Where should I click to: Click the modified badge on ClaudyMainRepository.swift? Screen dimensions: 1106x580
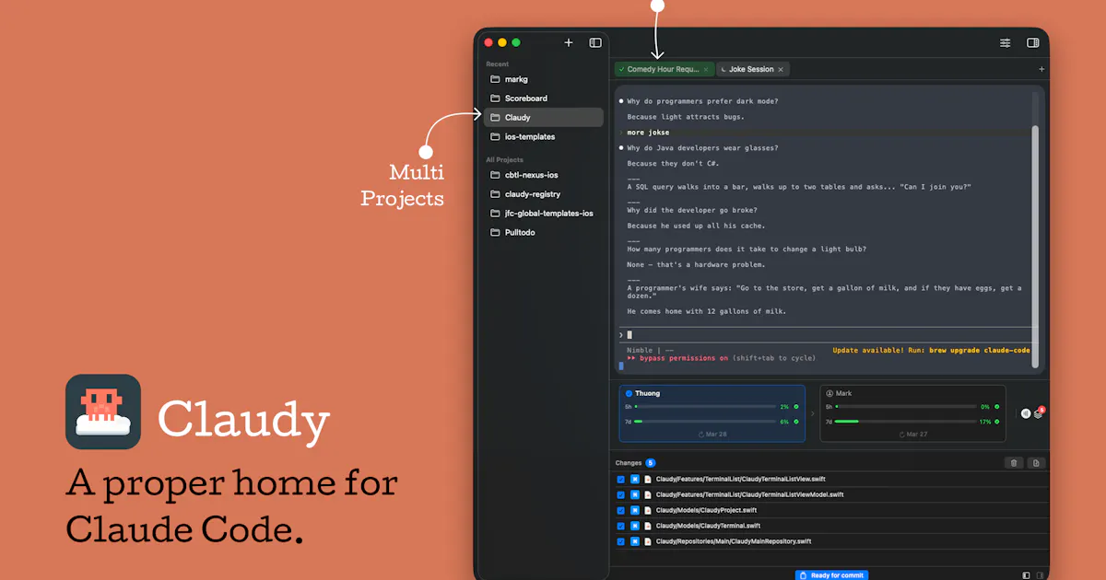(635, 541)
